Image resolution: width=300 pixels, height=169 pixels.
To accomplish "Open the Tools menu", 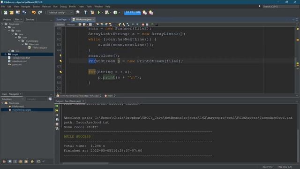I will coord(89,7).
